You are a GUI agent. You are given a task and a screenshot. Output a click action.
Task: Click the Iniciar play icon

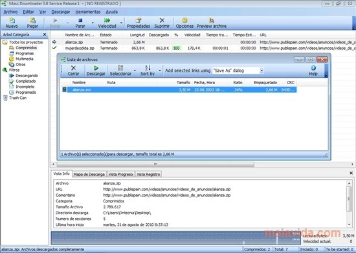(55, 21)
